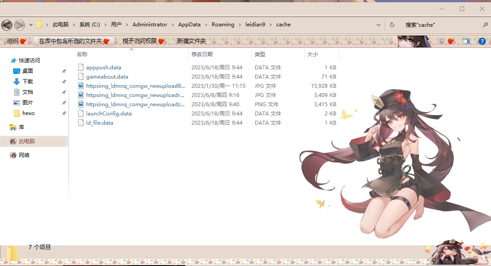Image resolution: width=491 pixels, height=266 pixels.
Task: Toggle the preview pane icon
Action: 466,41
